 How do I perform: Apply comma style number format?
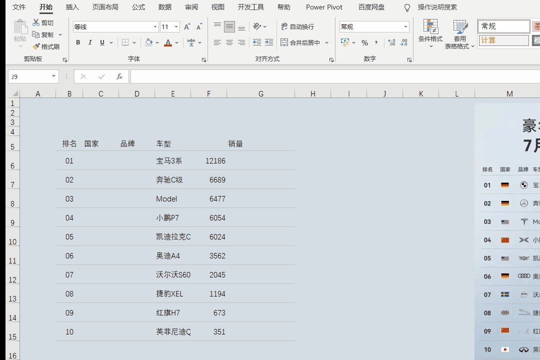point(376,42)
